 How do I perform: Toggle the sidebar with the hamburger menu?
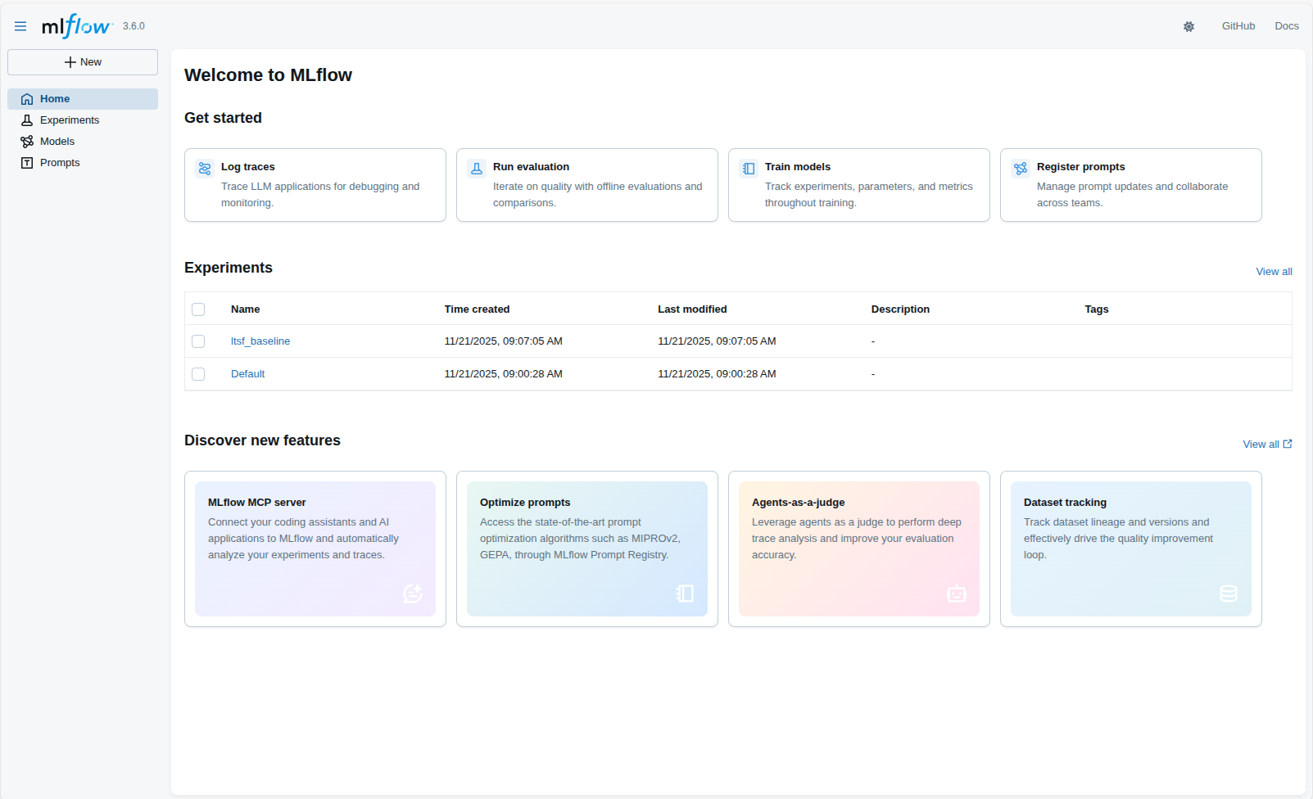click(x=20, y=25)
